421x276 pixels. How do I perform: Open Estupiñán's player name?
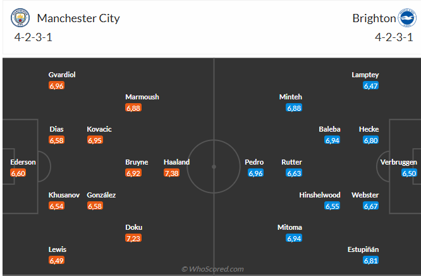363,249
